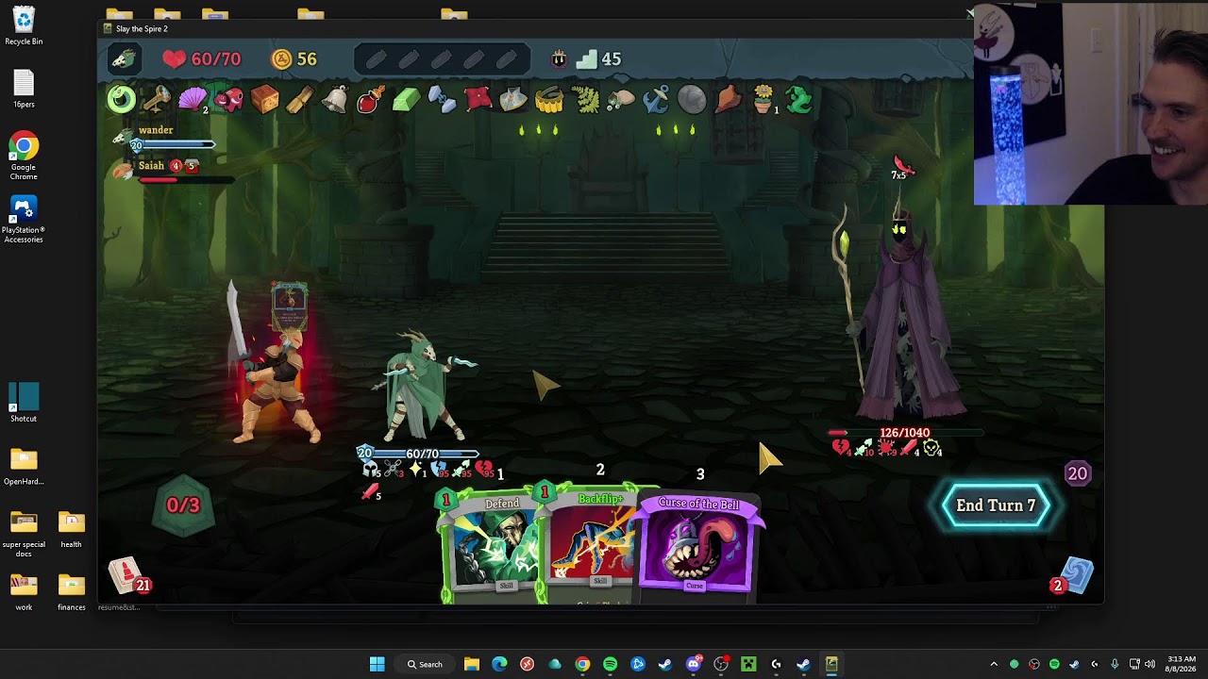Open the purple exhaust pile showing 20
1208x679 pixels.
point(1077,473)
